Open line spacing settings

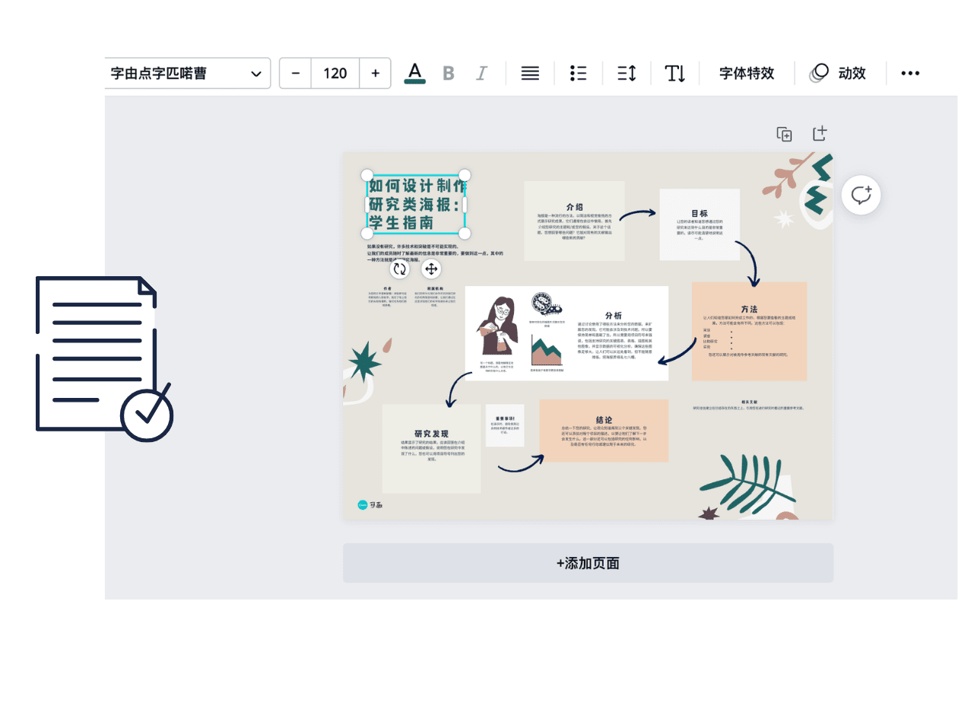click(x=627, y=73)
